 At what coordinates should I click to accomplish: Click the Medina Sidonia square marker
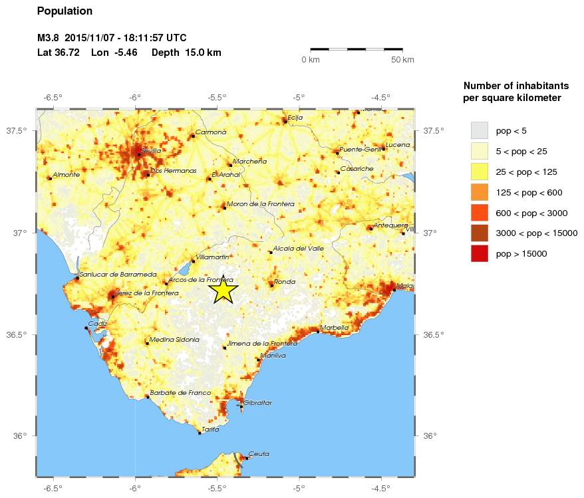(147, 344)
